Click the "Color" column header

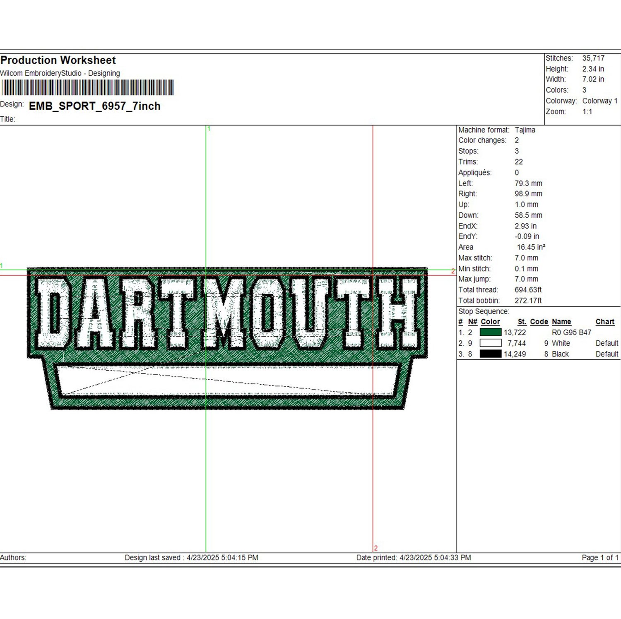click(x=490, y=322)
